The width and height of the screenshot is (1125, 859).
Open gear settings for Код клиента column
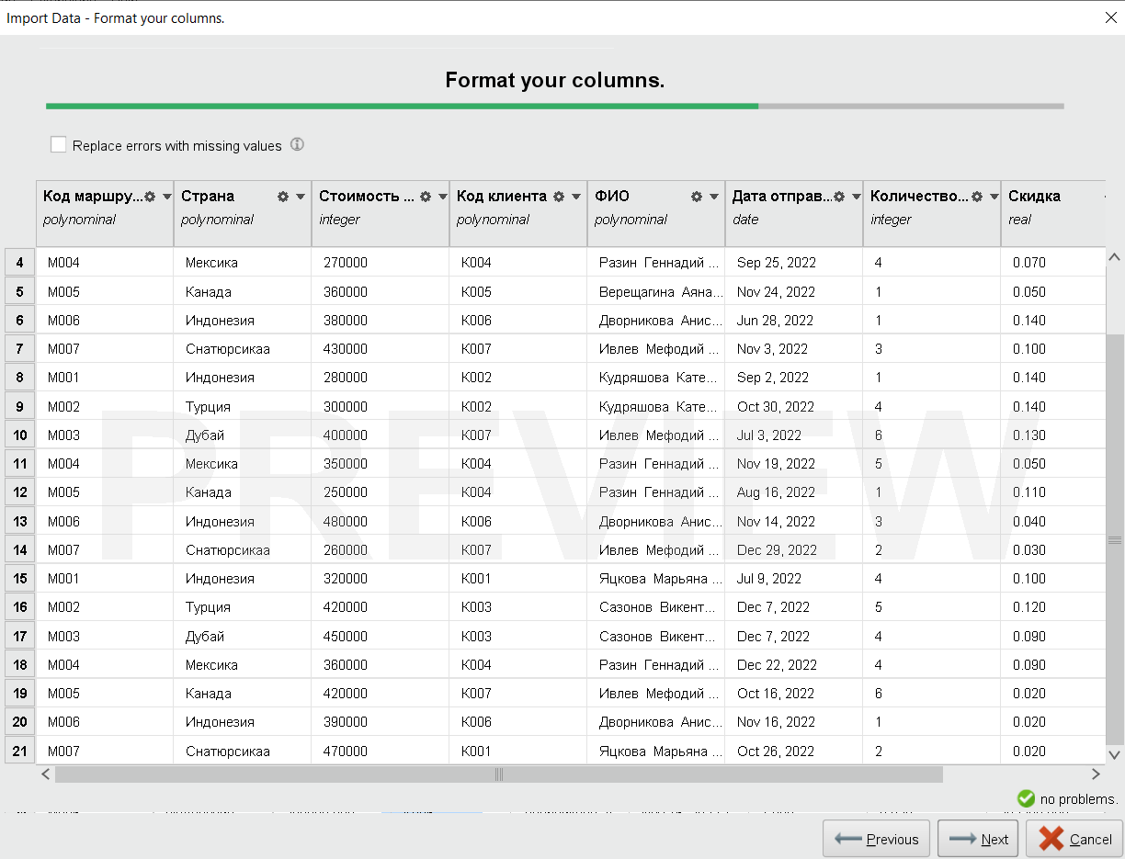559,197
